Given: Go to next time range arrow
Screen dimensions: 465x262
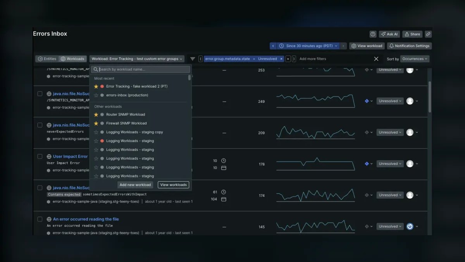Looking at the screenshot, I should [x=343, y=46].
